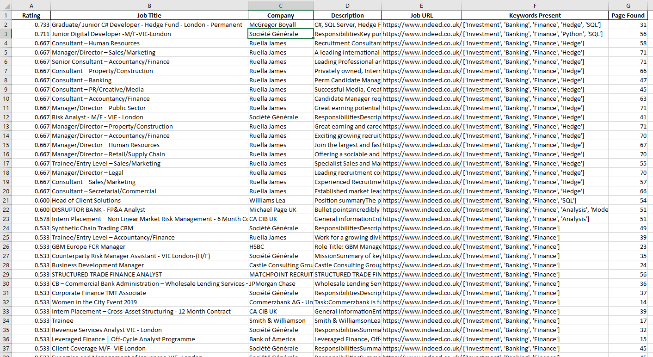Select 'DISRUPTOR BANK - FP&A Analyst' cell
This screenshot has height=357, width=653.
click(149, 209)
